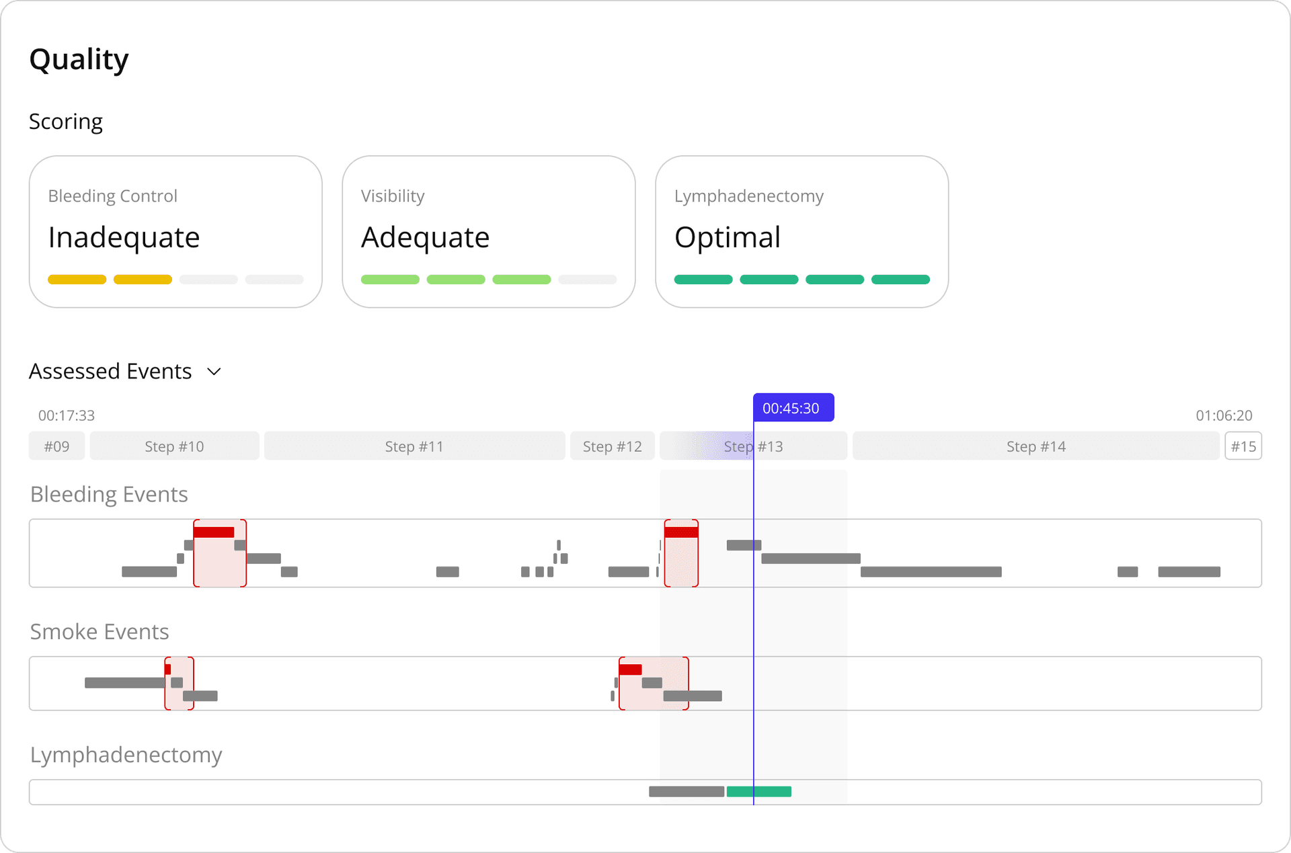Click the green Lymphadenectomy progress bar
This screenshot has width=1291, height=853.
click(x=758, y=792)
